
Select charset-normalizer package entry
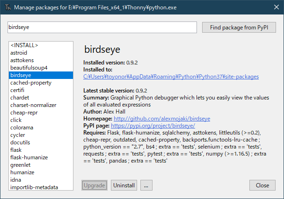pyautogui.click(x=33, y=105)
